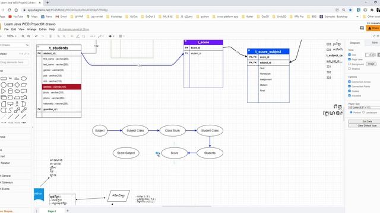This screenshot has height=213, width=380.
Task: Toggle Connection Points checkbox
Action: click(x=350, y=86)
